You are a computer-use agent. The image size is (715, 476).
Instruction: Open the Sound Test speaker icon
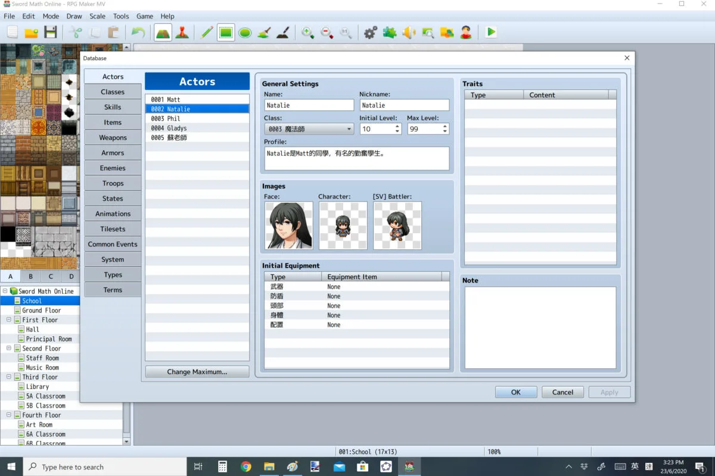tap(409, 32)
